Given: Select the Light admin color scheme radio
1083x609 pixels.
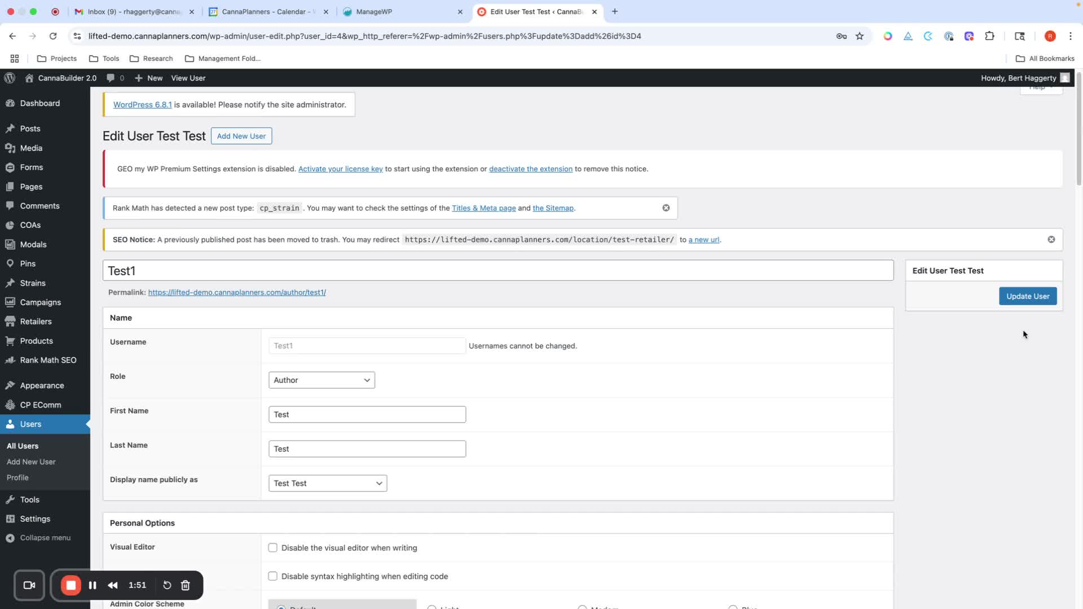Looking at the screenshot, I should click(x=432, y=607).
